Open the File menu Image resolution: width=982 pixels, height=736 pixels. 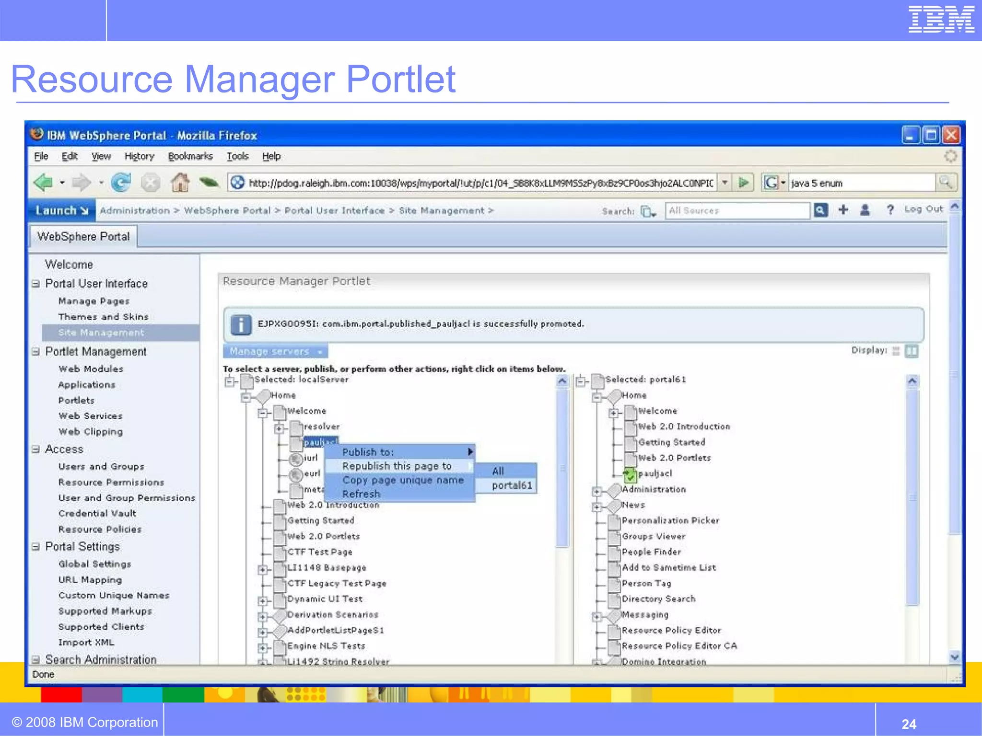41,156
